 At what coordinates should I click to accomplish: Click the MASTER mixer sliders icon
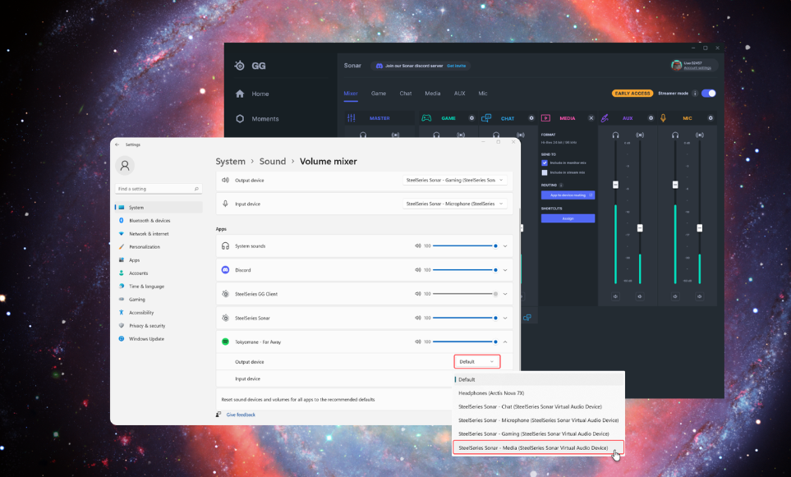[x=351, y=118]
